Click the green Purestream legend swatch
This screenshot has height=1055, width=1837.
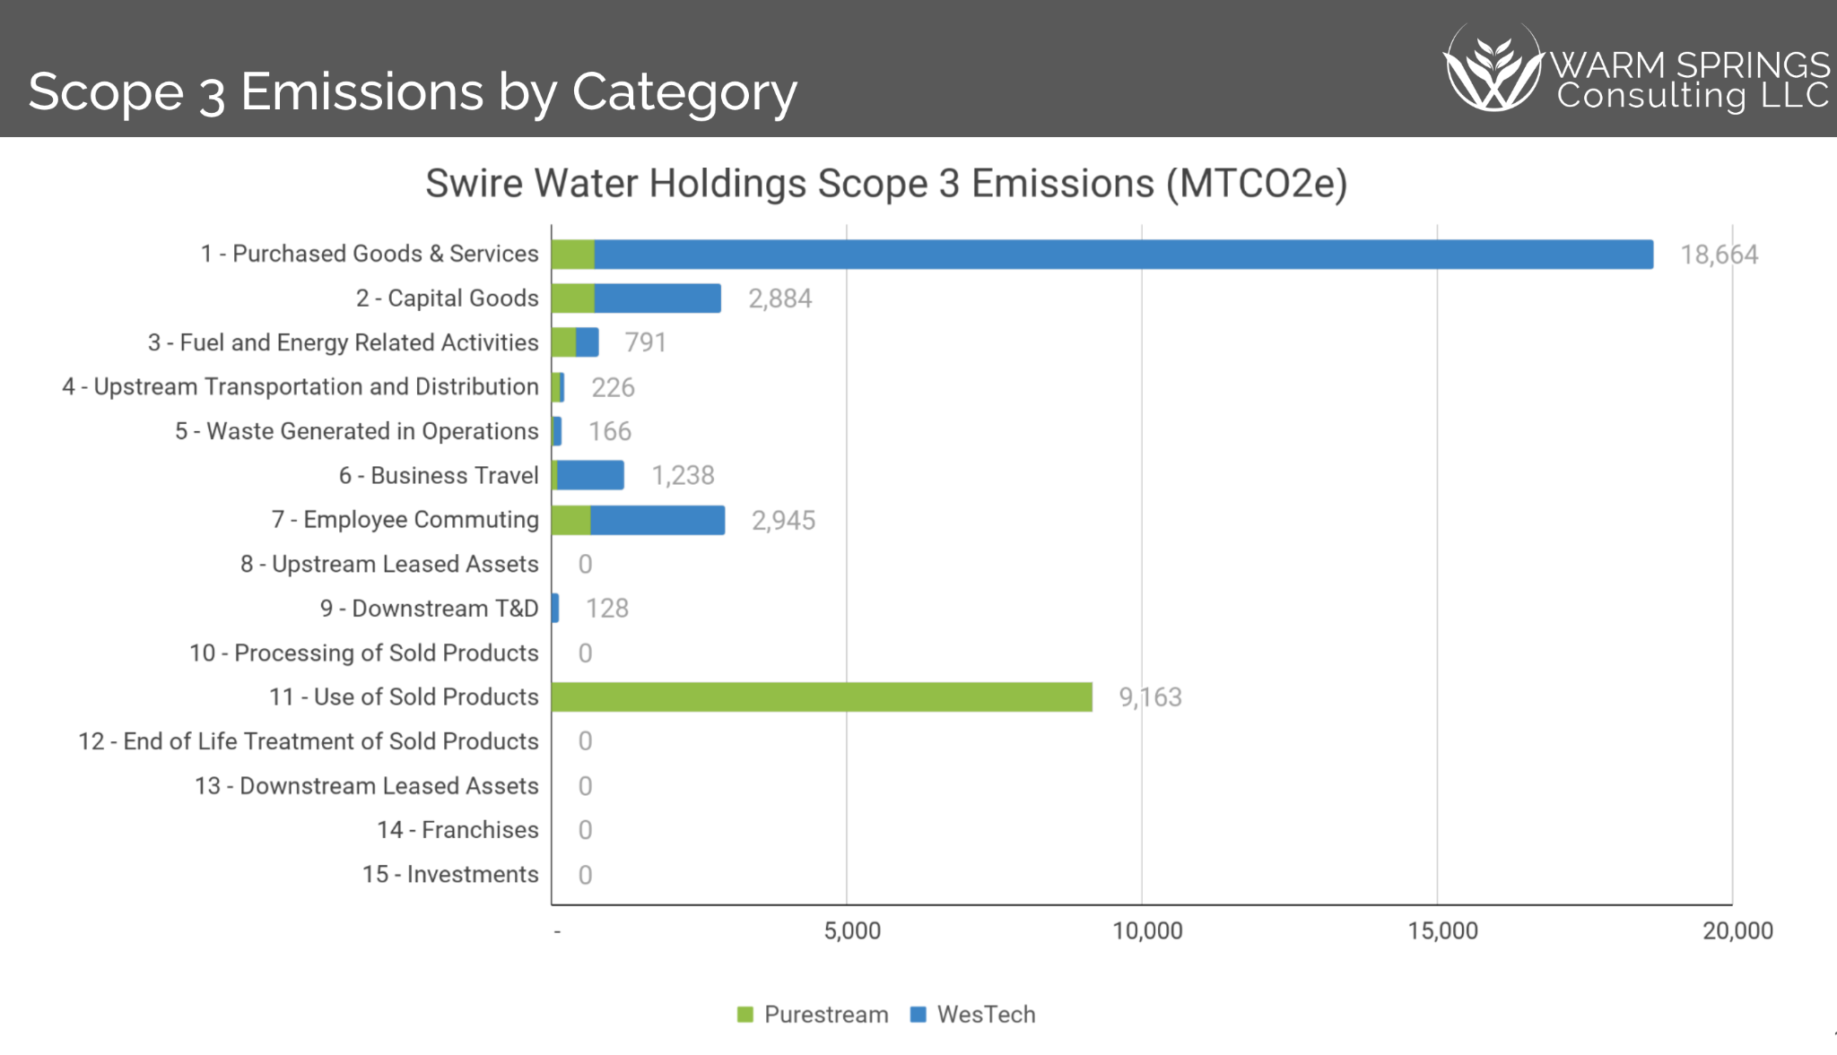coord(744,1015)
